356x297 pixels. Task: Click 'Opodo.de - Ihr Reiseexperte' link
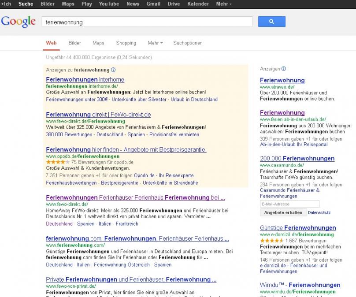[164, 175]
